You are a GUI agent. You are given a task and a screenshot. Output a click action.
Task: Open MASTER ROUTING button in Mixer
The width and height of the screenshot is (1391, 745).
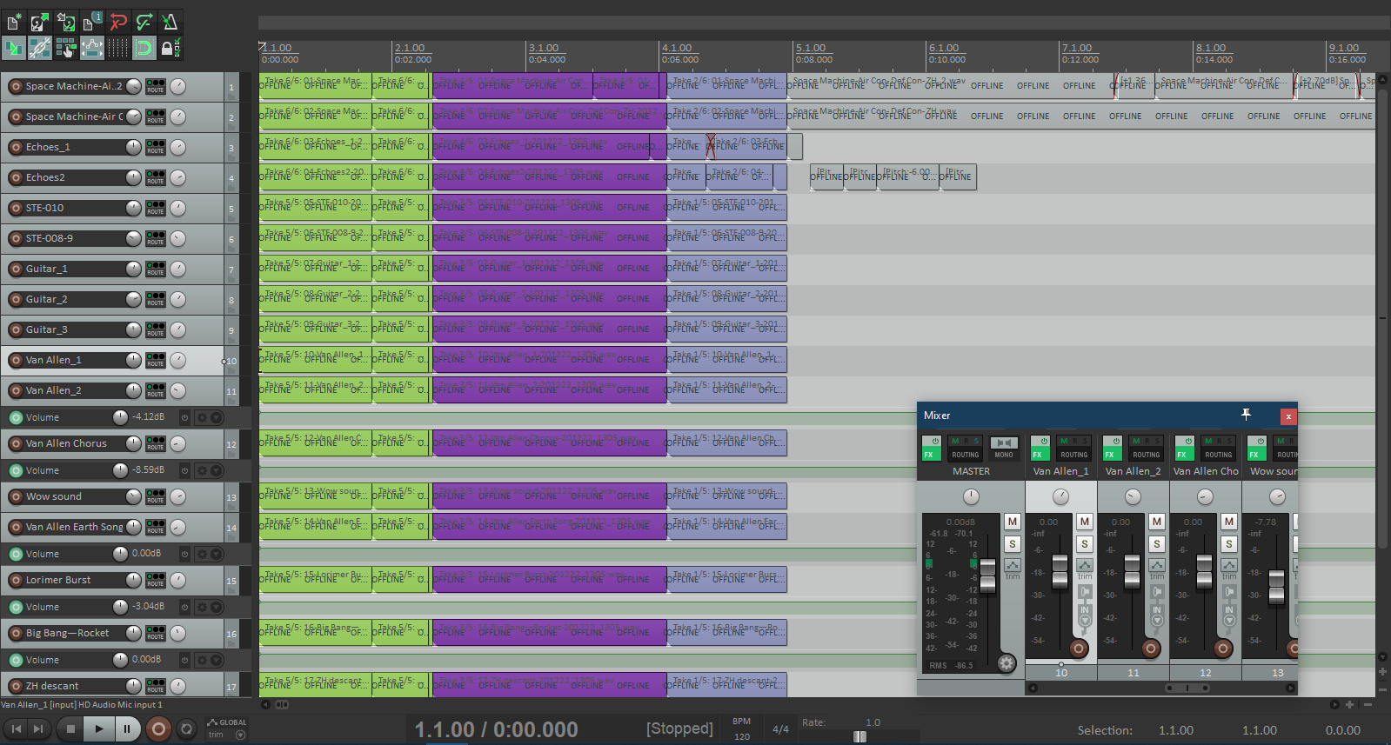point(965,449)
